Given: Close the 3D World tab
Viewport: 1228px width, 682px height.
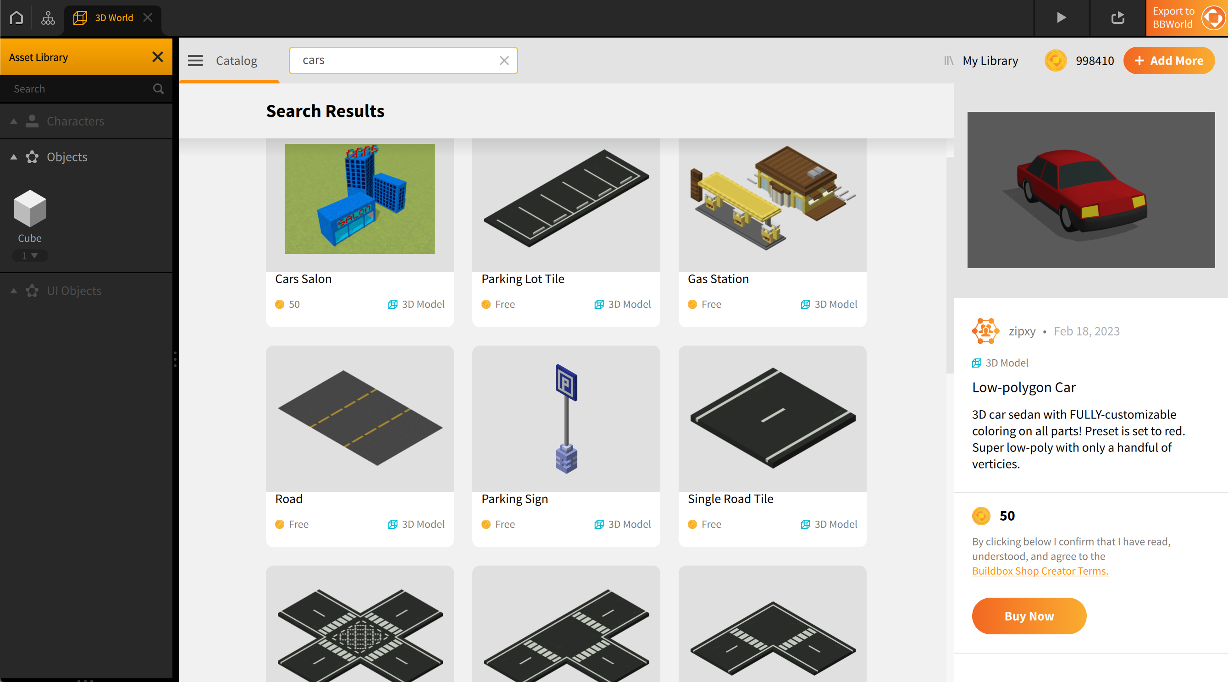Looking at the screenshot, I should click(148, 17).
